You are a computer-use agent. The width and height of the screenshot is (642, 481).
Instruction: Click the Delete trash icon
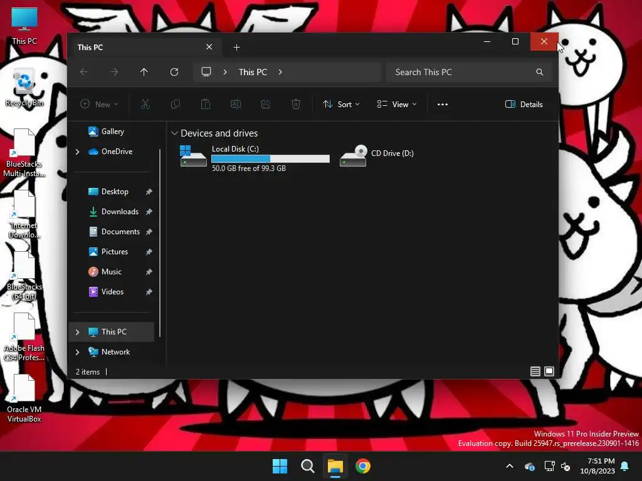pos(296,105)
